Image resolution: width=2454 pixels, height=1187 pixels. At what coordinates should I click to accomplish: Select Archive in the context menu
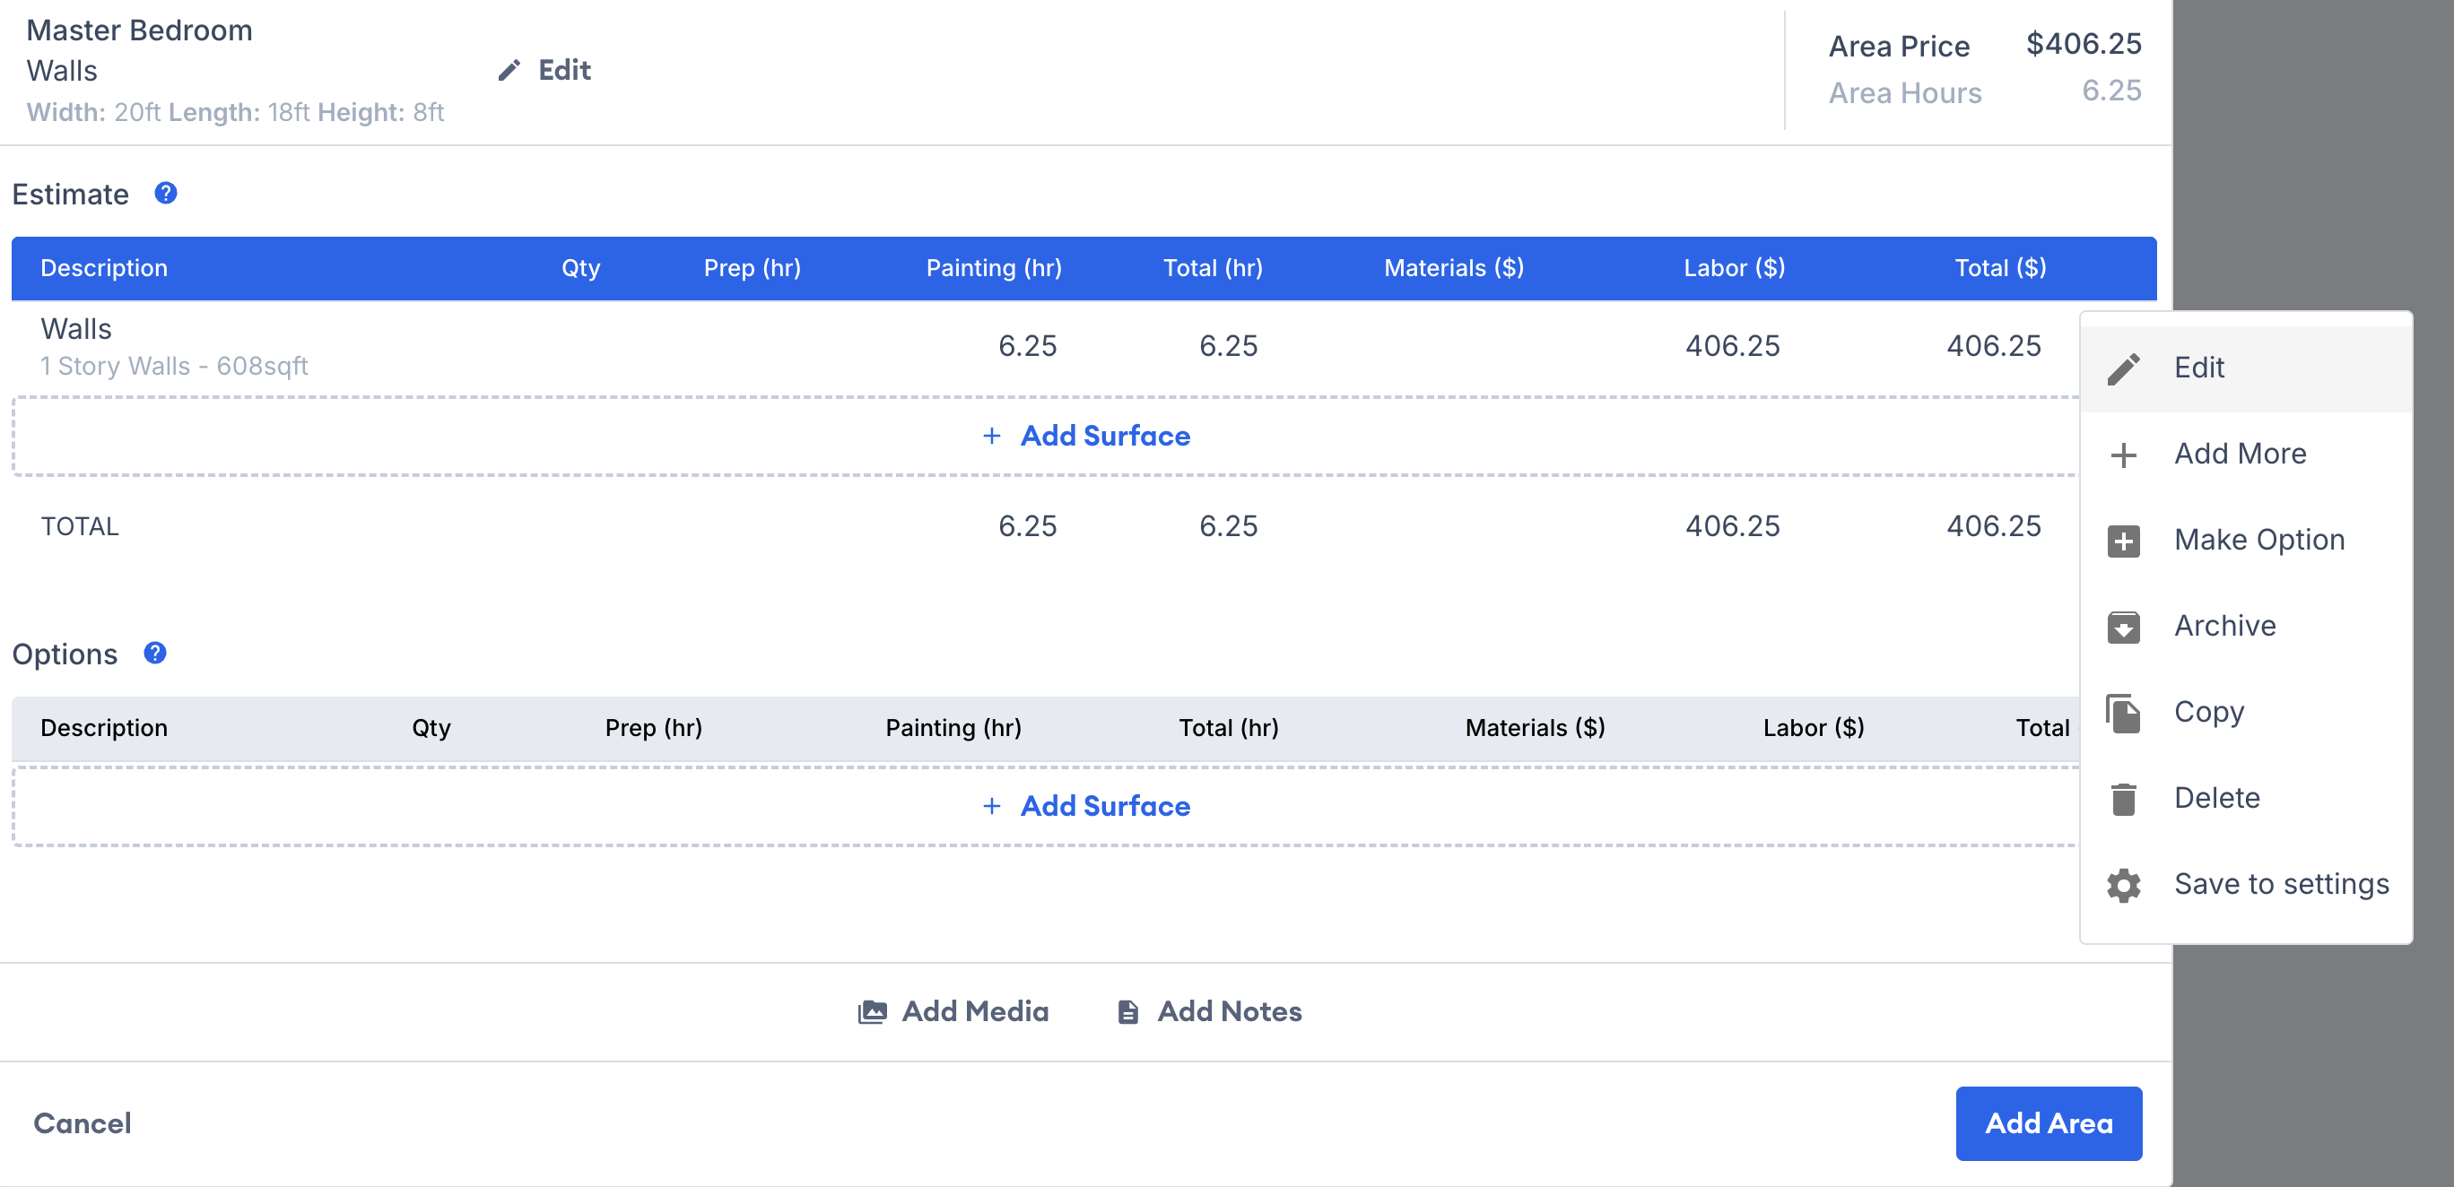click(2246, 627)
